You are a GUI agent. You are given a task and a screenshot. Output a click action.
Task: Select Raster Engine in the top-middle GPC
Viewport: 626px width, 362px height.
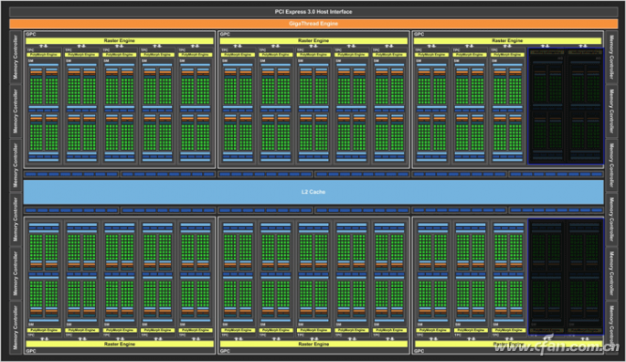313,40
